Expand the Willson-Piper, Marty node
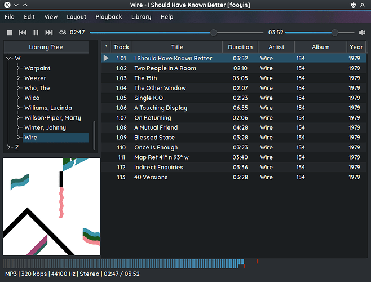This screenshot has width=371, height=282. 18,118
